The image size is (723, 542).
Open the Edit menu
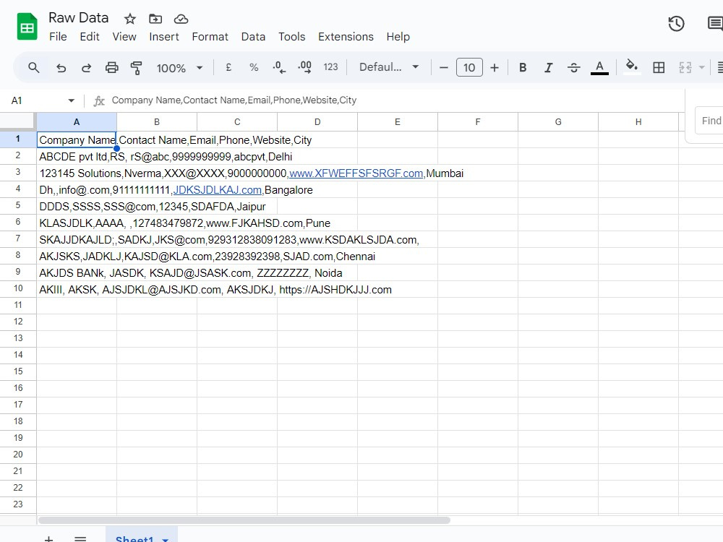pyautogui.click(x=90, y=37)
